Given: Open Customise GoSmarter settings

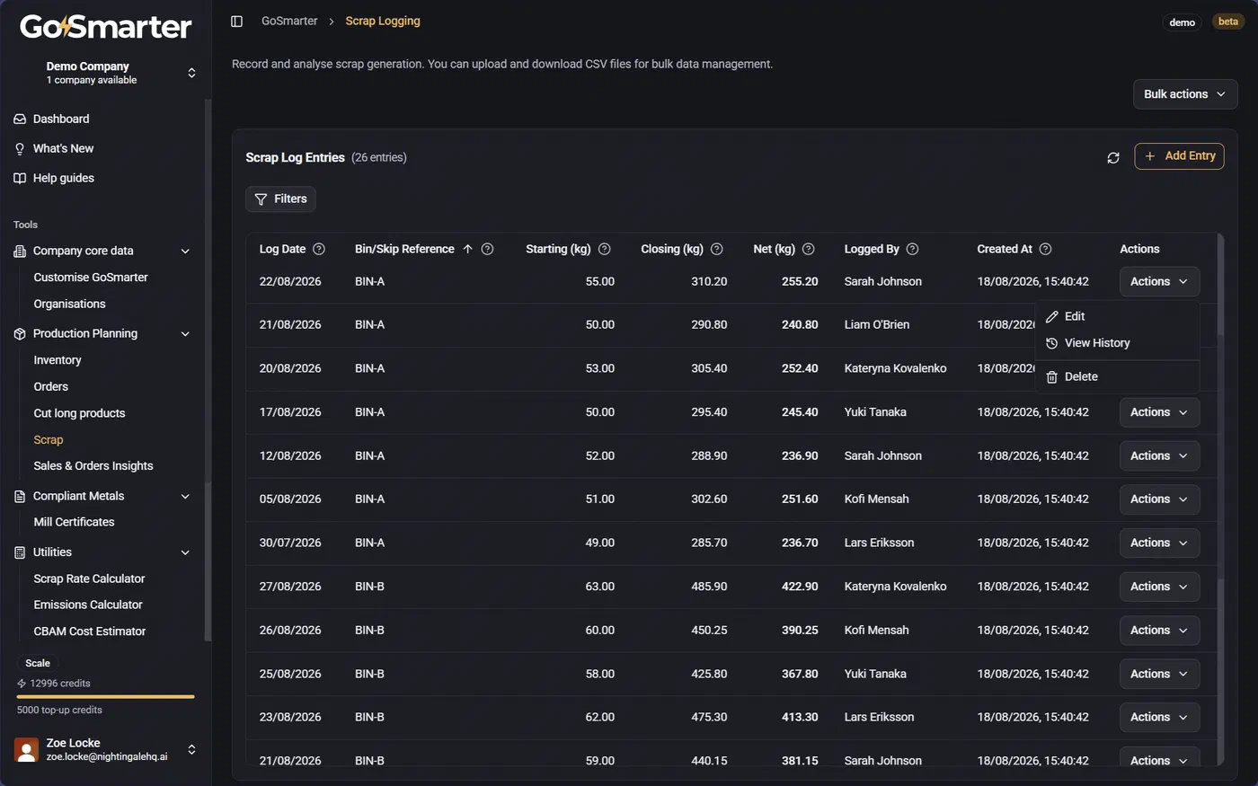Looking at the screenshot, I should pos(91,278).
